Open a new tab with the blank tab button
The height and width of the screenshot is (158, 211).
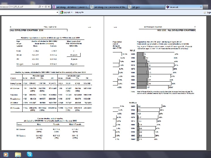coord(205,7)
